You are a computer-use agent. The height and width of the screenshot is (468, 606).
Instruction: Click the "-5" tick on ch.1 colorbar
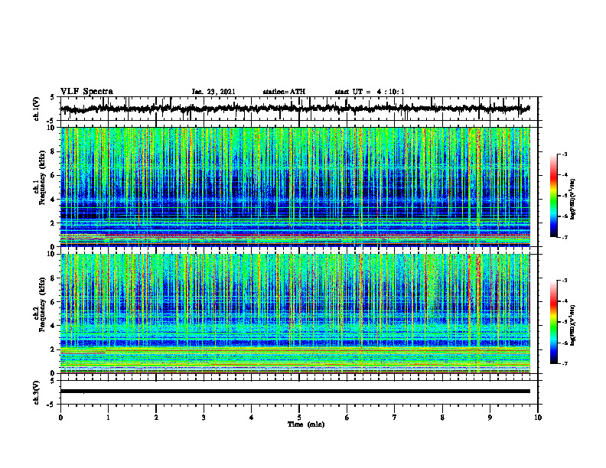click(x=565, y=196)
